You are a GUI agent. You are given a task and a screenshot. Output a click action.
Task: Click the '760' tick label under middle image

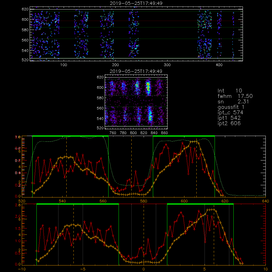(113, 133)
